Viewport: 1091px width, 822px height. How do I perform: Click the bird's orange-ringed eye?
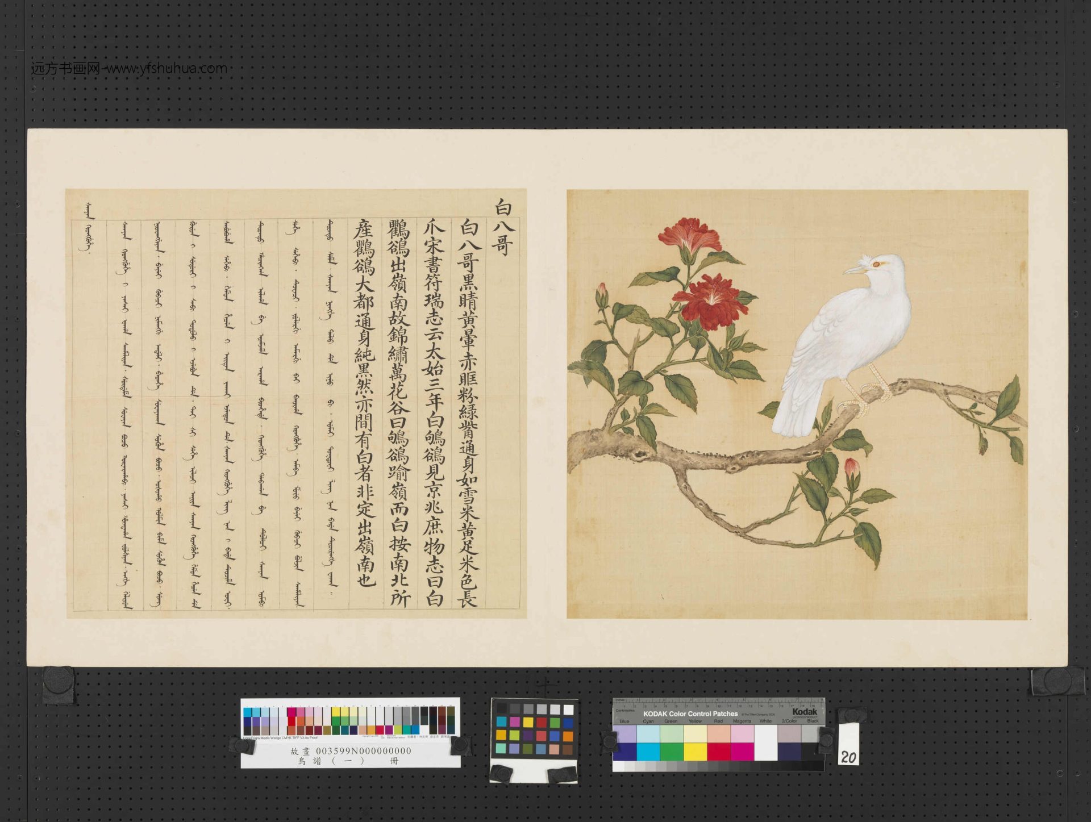coord(876,264)
